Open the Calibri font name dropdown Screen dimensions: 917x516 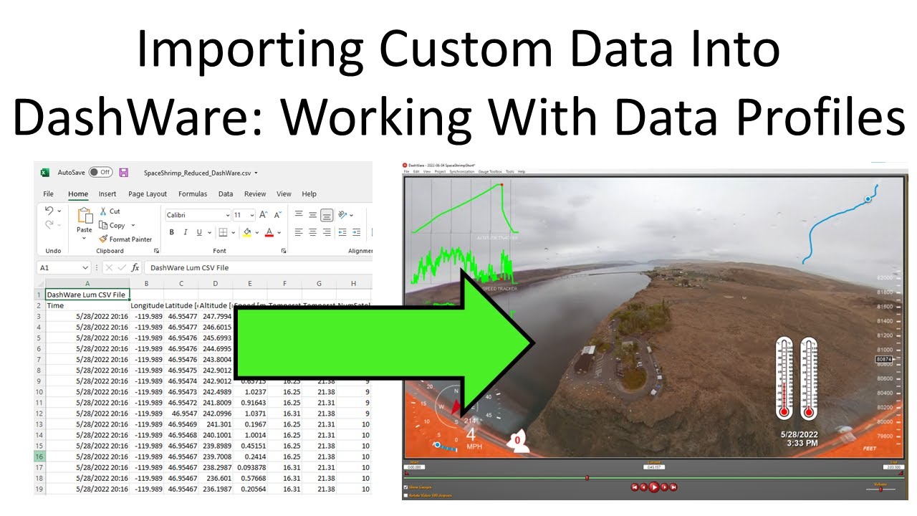point(227,215)
